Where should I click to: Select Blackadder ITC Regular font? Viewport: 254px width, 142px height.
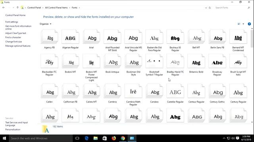pyautogui.click(x=49, y=61)
